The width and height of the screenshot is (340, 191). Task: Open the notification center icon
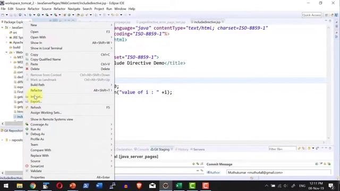coord(331,186)
